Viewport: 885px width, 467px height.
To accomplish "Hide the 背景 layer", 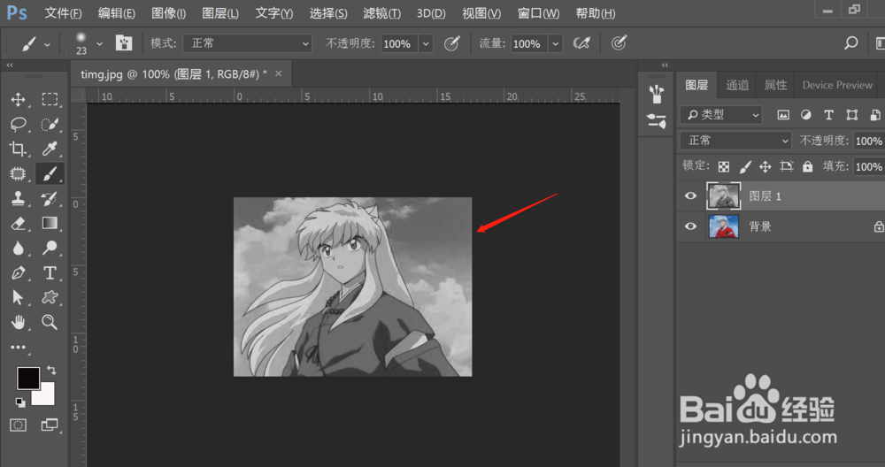I will pos(690,226).
